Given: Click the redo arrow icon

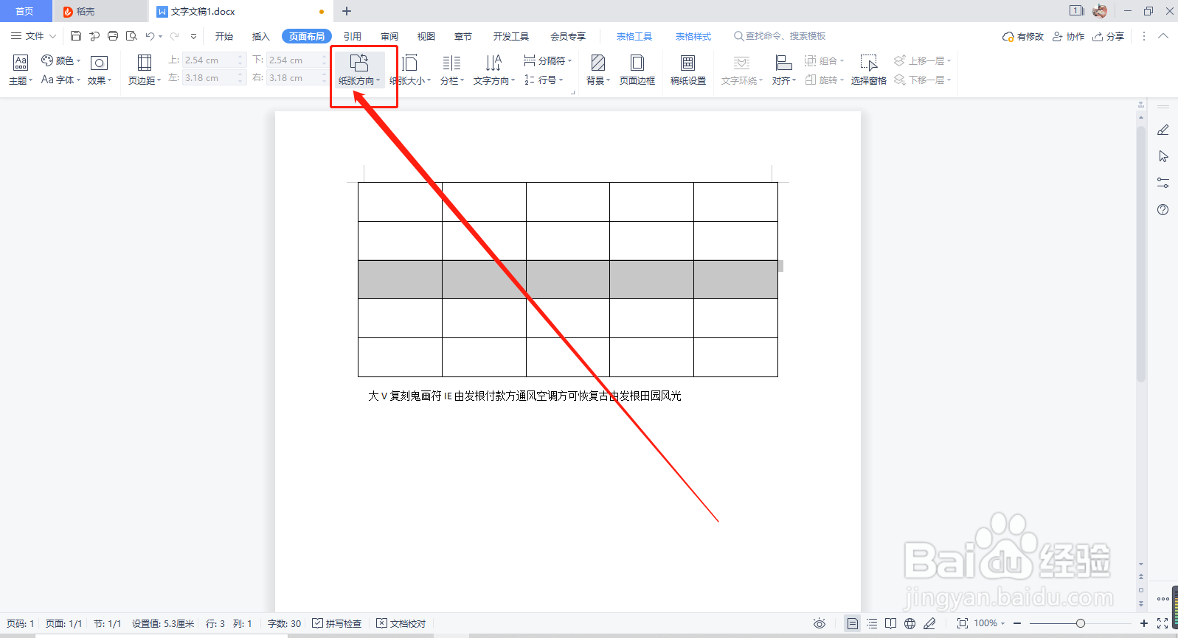Looking at the screenshot, I should [x=174, y=35].
